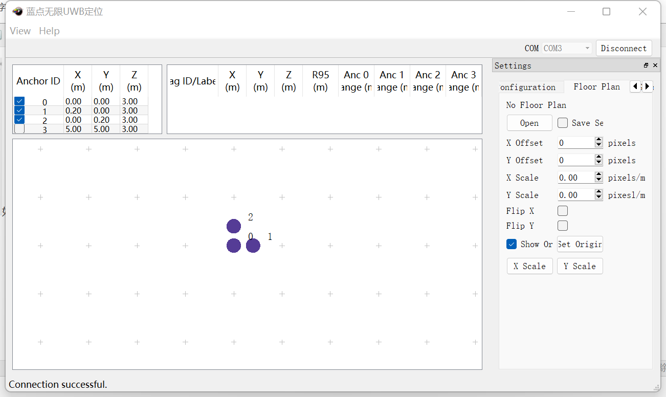Uncheck anchor 0 checkbox

pos(19,101)
